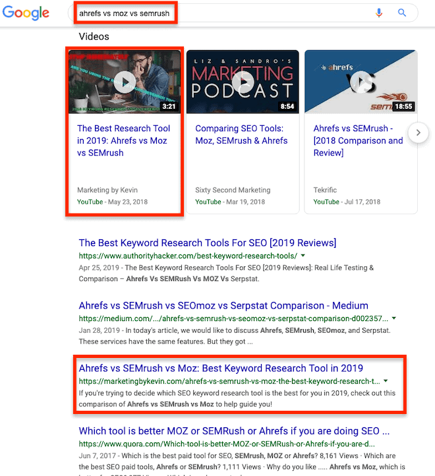Click the 'Sixty Second Marketing' channel name
Image resolution: width=435 pixels, height=476 pixels.
click(233, 190)
